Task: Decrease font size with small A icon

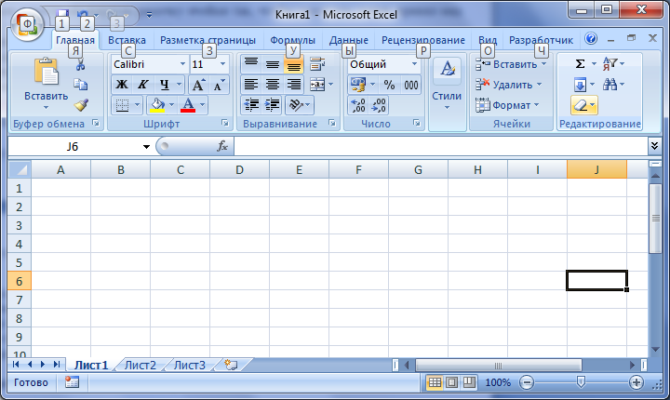Action: click(x=220, y=85)
